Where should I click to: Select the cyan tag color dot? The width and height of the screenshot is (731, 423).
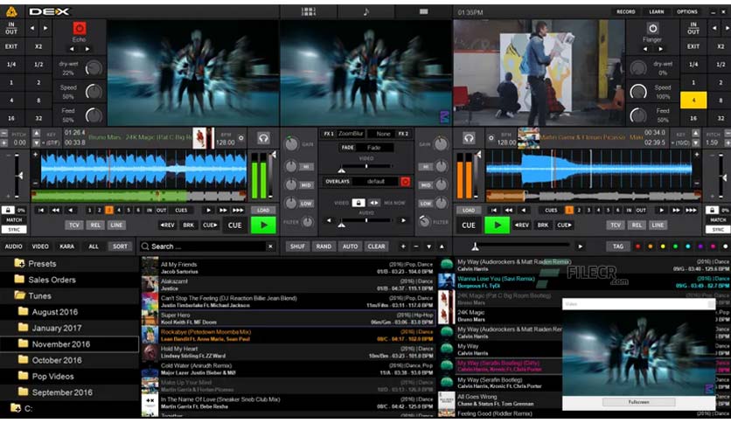(687, 246)
